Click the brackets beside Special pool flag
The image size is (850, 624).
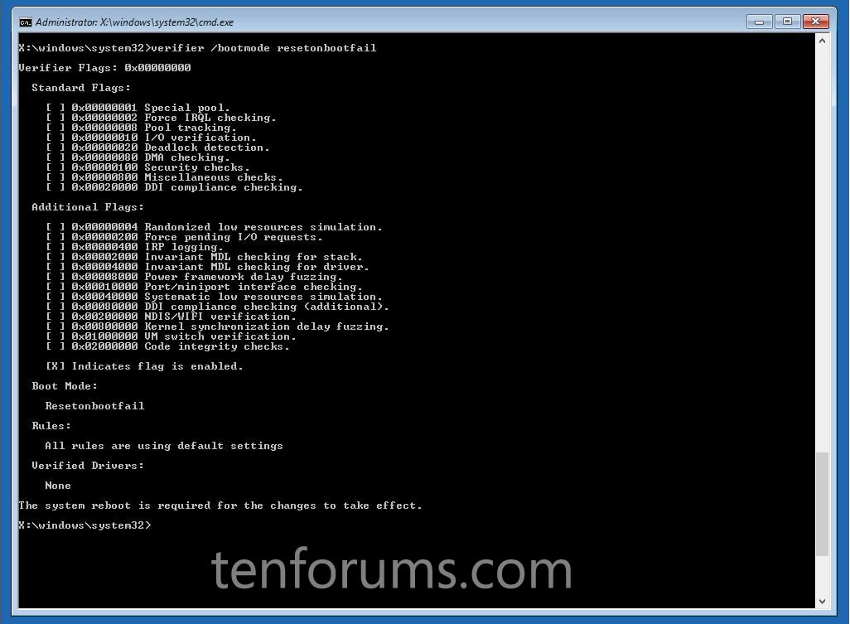point(56,108)
